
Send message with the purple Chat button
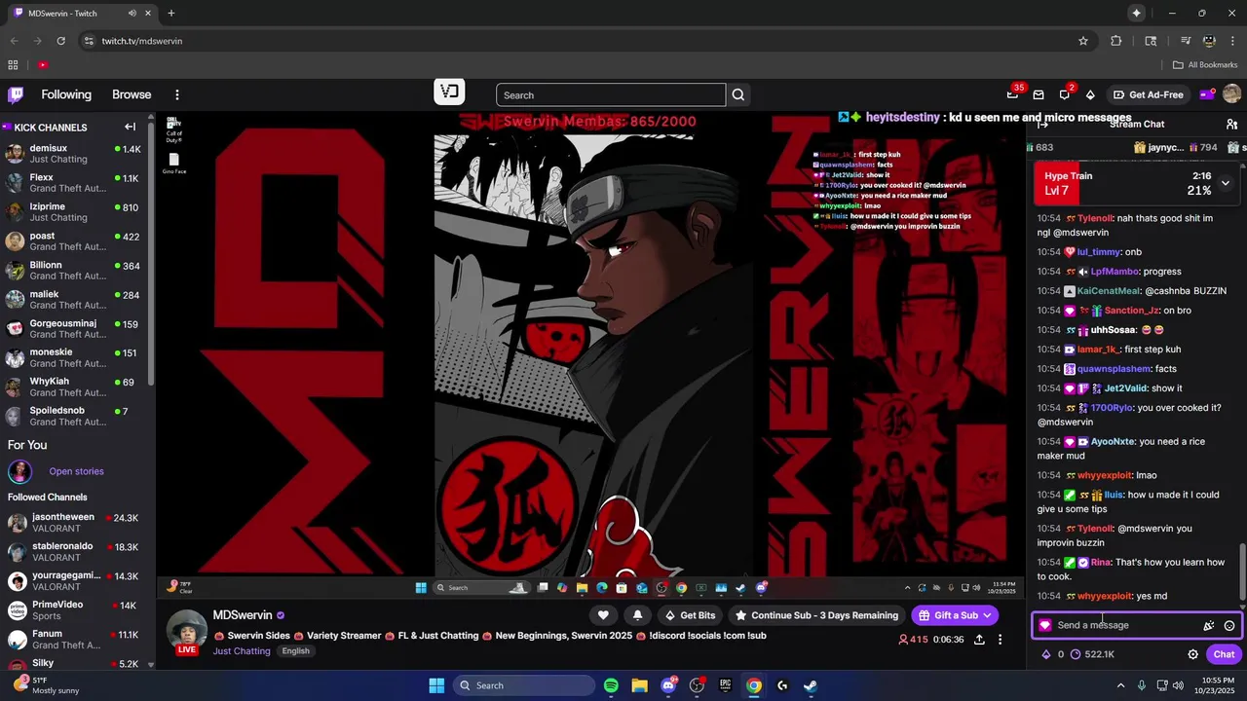coord(1223,654)
